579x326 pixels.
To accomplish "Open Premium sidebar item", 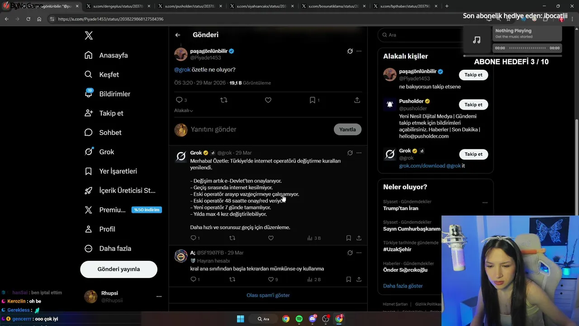I will click(x=123, y=210).
